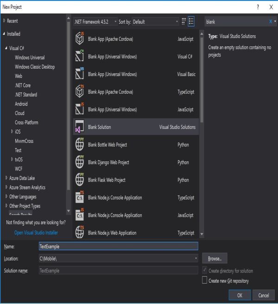The image size is (278, 304).
Task: Click the template list scroll-down arrow
Action: click(x=202, y=234)
